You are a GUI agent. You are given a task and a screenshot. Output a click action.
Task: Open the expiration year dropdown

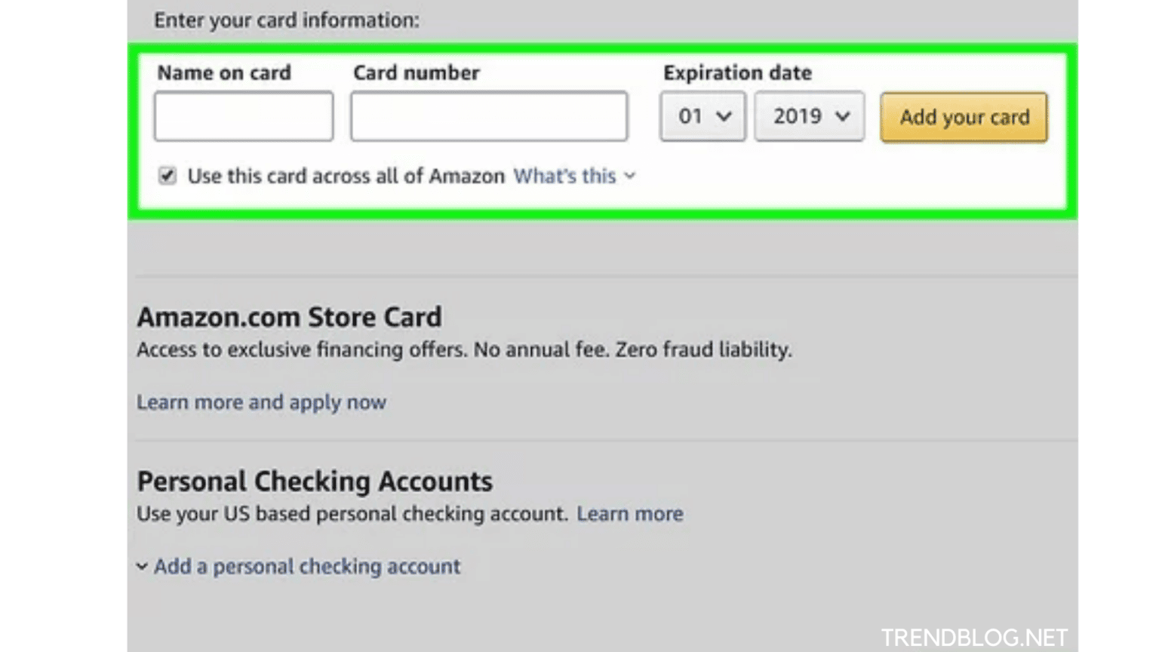click(x=808, y=116)
